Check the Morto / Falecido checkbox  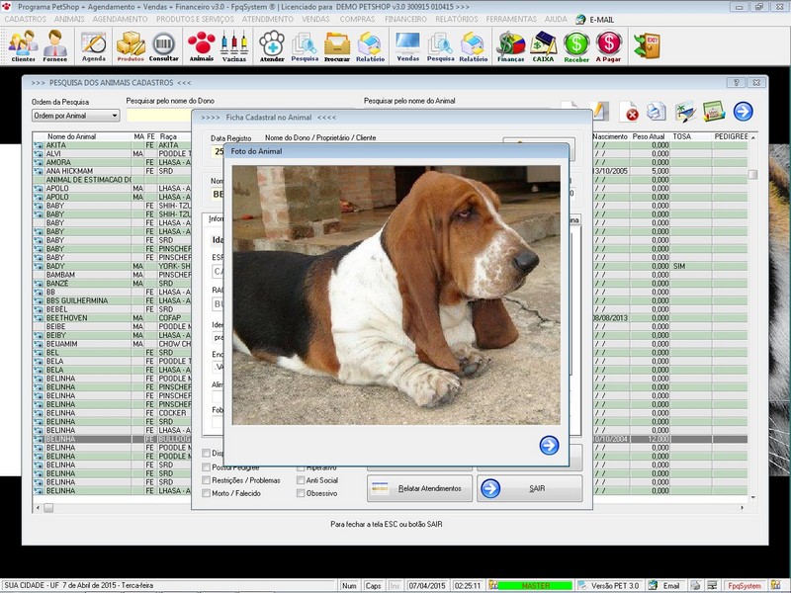[207, 492]
